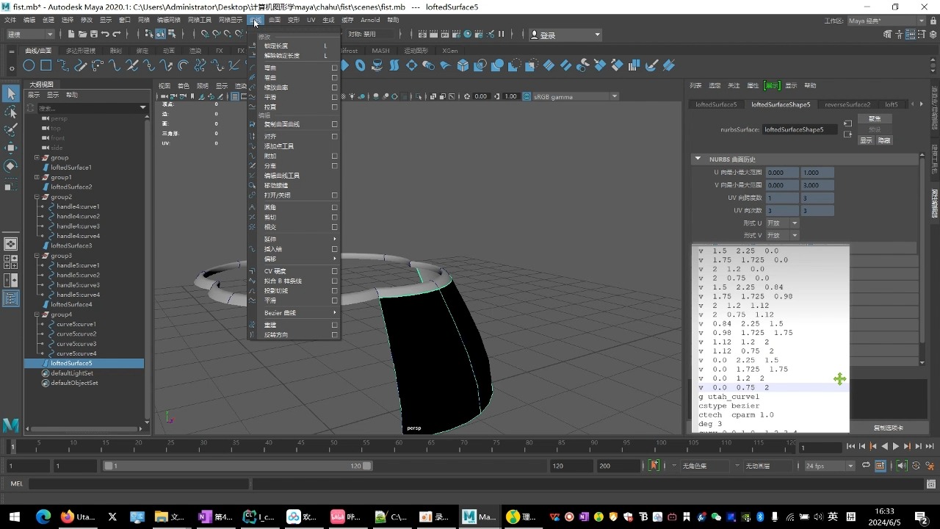
Task: Click the NURBS cube shelf icon
Action: tap(463, 65)
